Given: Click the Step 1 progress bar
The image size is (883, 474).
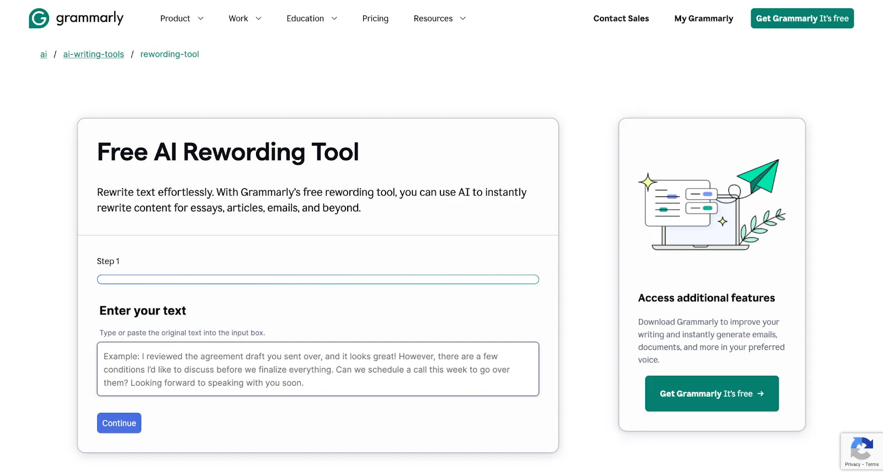Looking at the screenshot, I should (x=318, y=279).
